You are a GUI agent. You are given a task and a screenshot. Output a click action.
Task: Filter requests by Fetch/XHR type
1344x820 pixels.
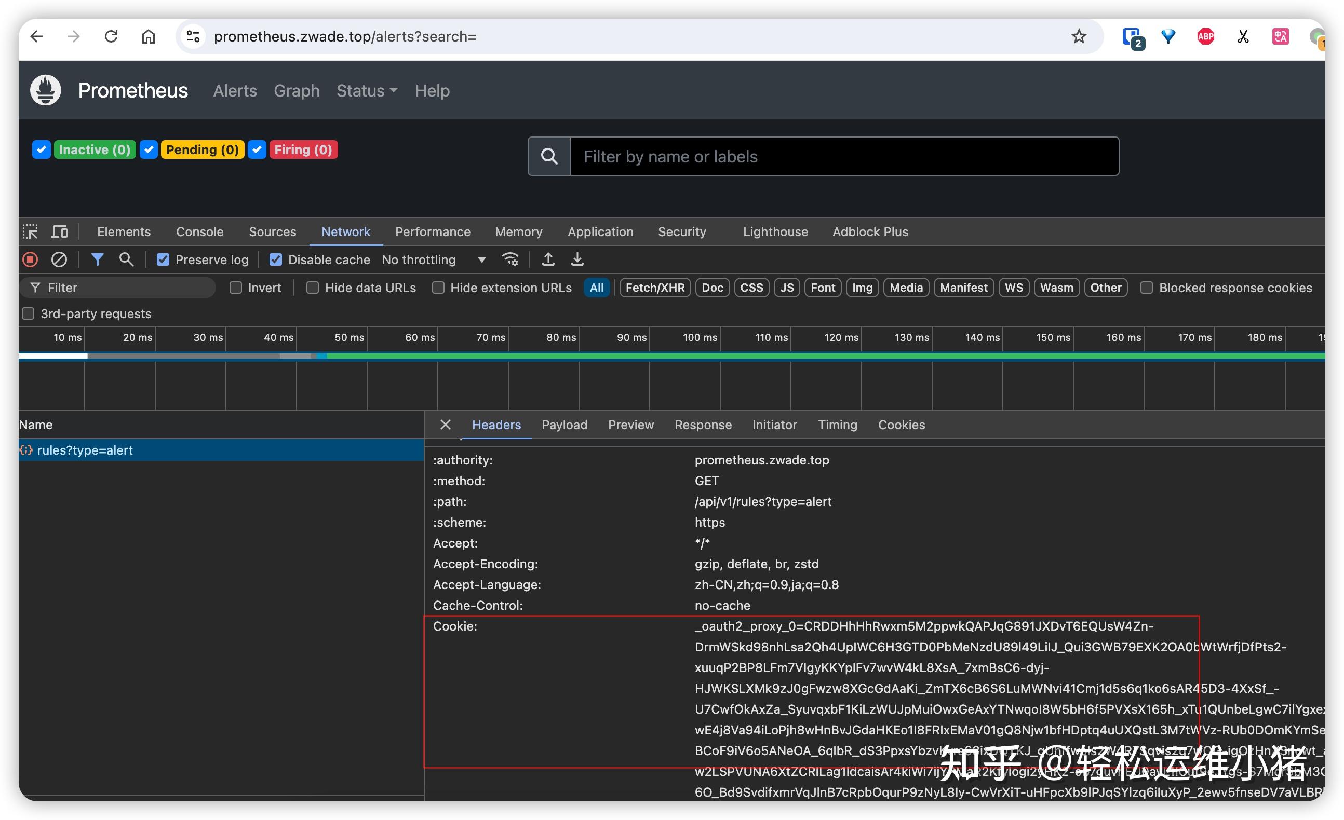[654, 288]
